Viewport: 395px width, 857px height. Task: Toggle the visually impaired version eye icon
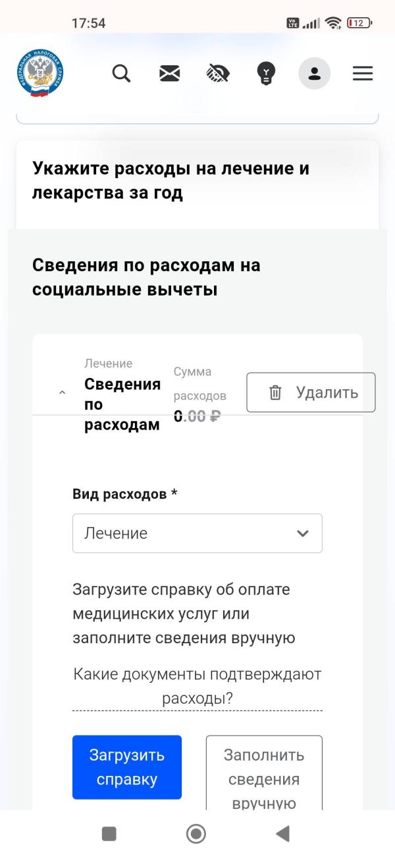pos(217,73)
